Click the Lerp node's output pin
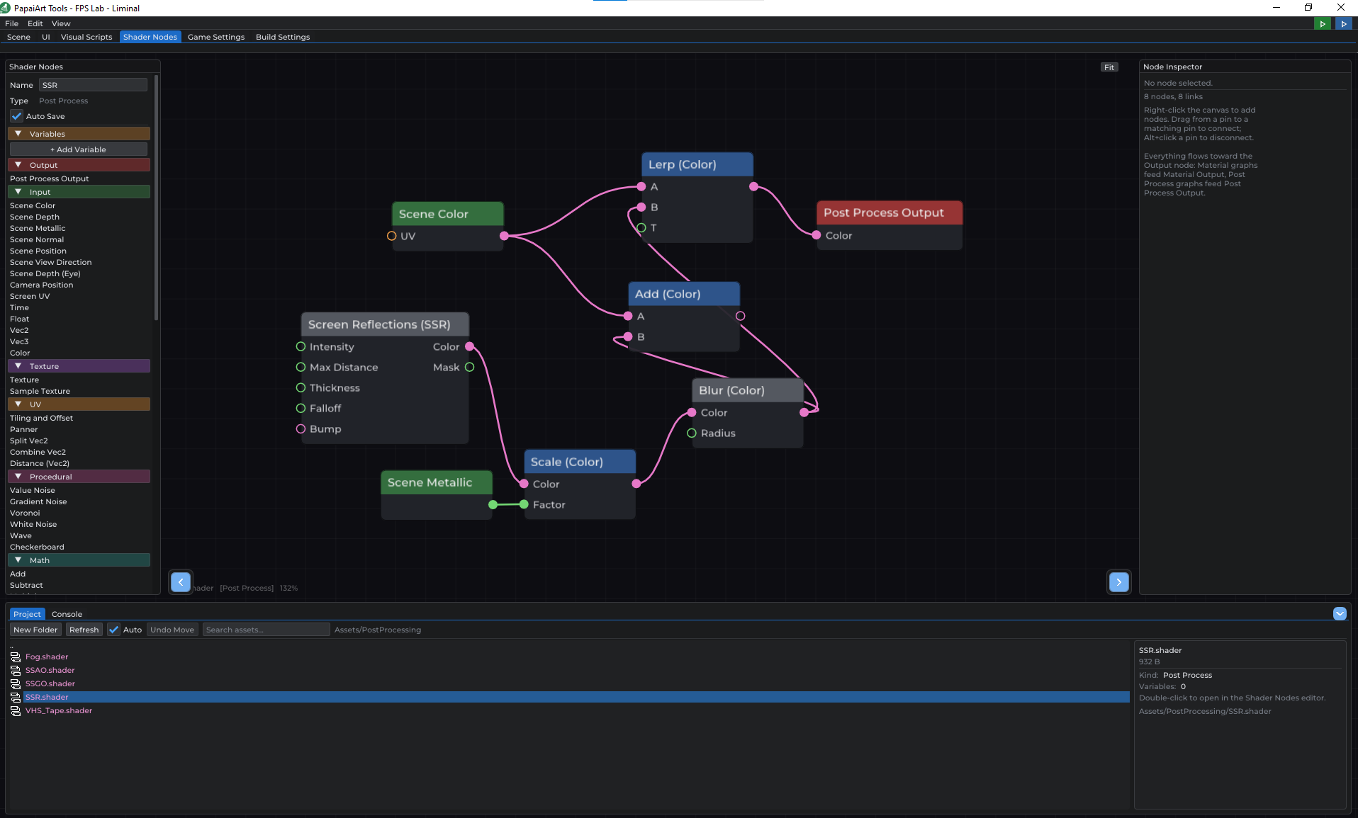This screenshot has height=818, width=1358. pyautogui.click(x=753, y=187)
